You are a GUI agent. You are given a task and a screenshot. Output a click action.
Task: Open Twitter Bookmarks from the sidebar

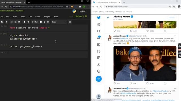[x=99, y=51]
